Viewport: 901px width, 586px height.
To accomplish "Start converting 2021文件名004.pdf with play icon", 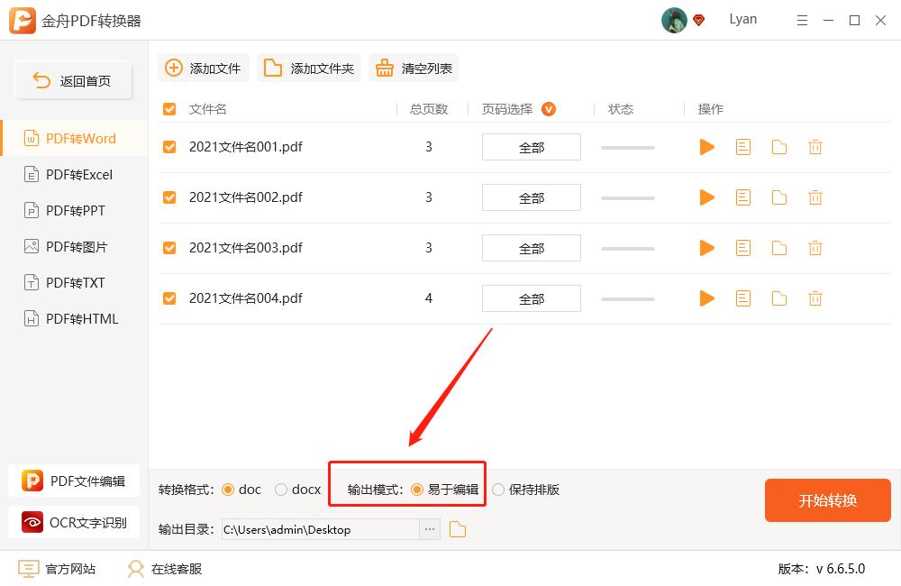I will [706, 298].
